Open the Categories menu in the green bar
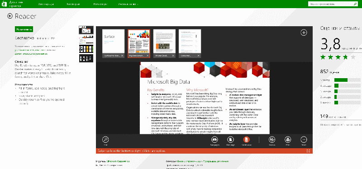This screenshot has width=362, height=169. point(73,4)
